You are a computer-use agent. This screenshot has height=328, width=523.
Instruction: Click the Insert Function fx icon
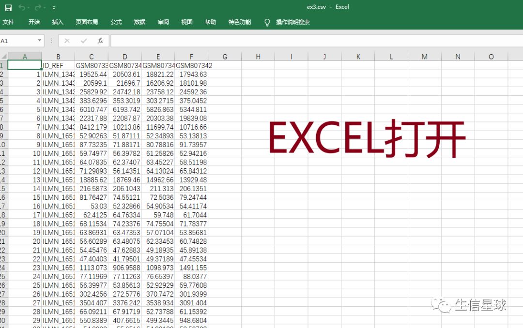[x=100, y=41]
